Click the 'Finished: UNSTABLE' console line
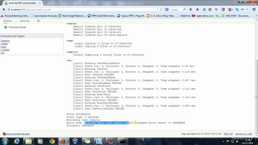258x145 pixels. pyautogui.click(x=80, y=126)
